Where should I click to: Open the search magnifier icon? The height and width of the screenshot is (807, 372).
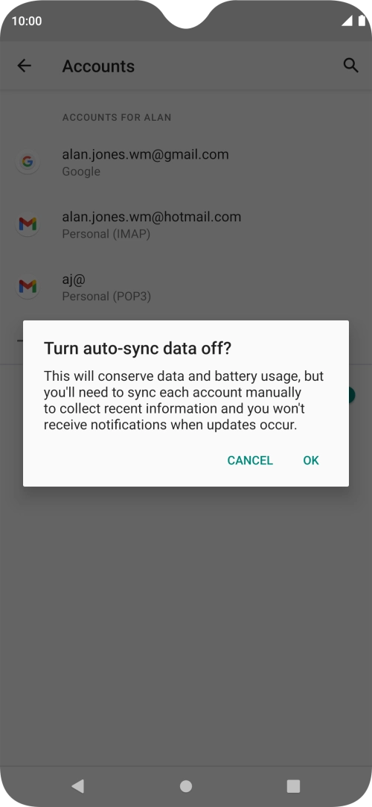click(x=350, y=66)
